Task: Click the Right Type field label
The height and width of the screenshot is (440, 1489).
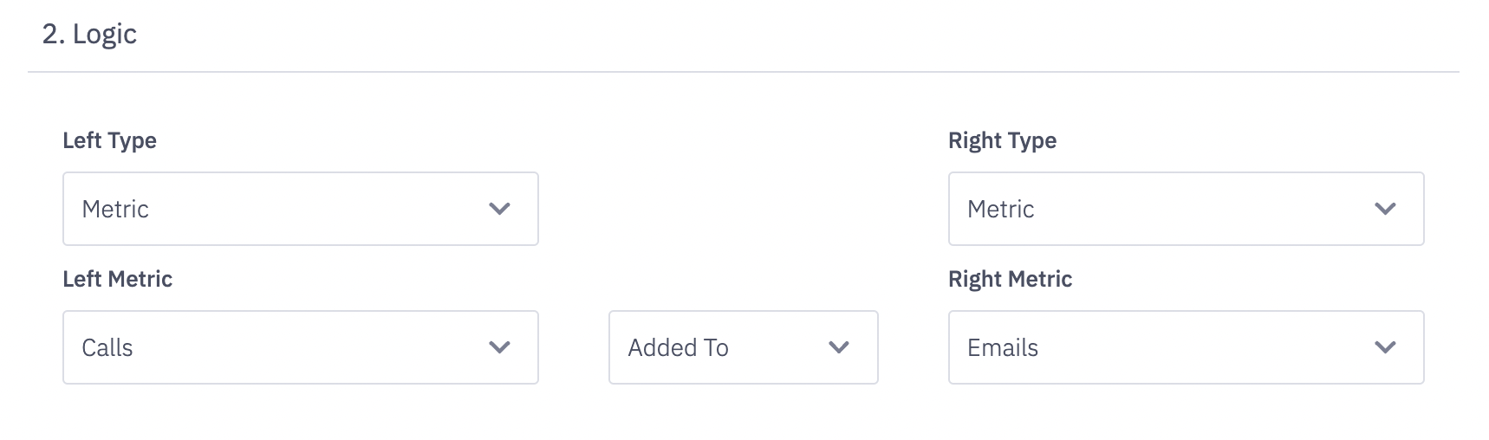Action: coord(1002,140)
